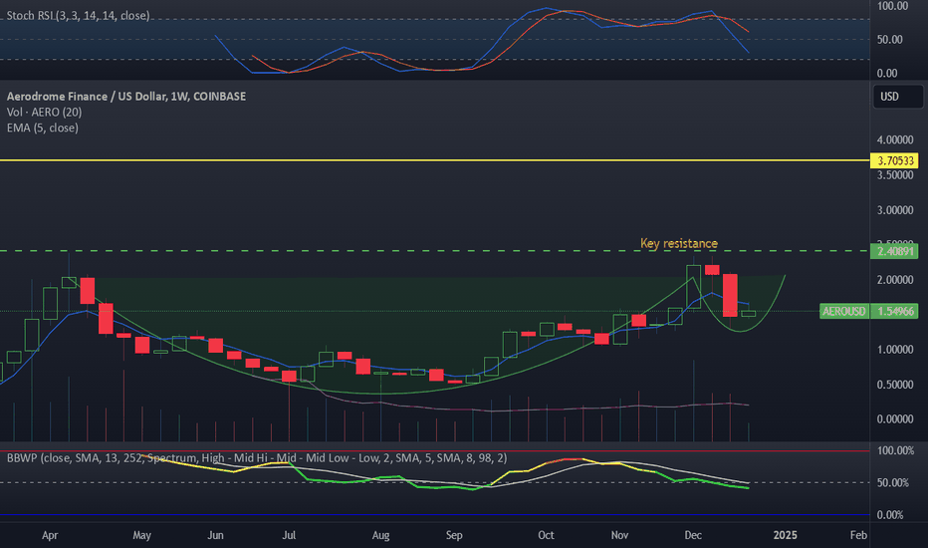The height and width of the screenshot is (548, 928).
Task: Click the yellow 3.70533 price label
Action: 894,160
